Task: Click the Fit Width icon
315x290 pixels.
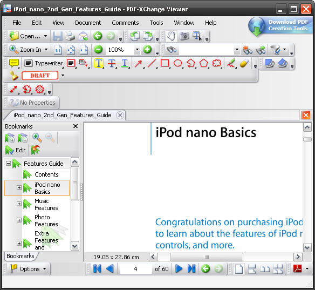Action: pyautogui.click(x=84, y=50)
